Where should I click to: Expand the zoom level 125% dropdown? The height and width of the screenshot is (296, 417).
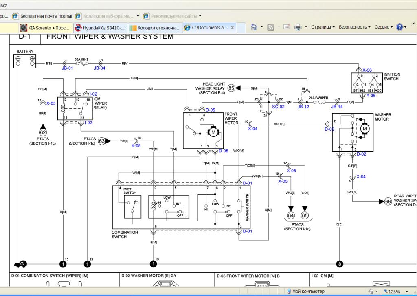[406, 292]
